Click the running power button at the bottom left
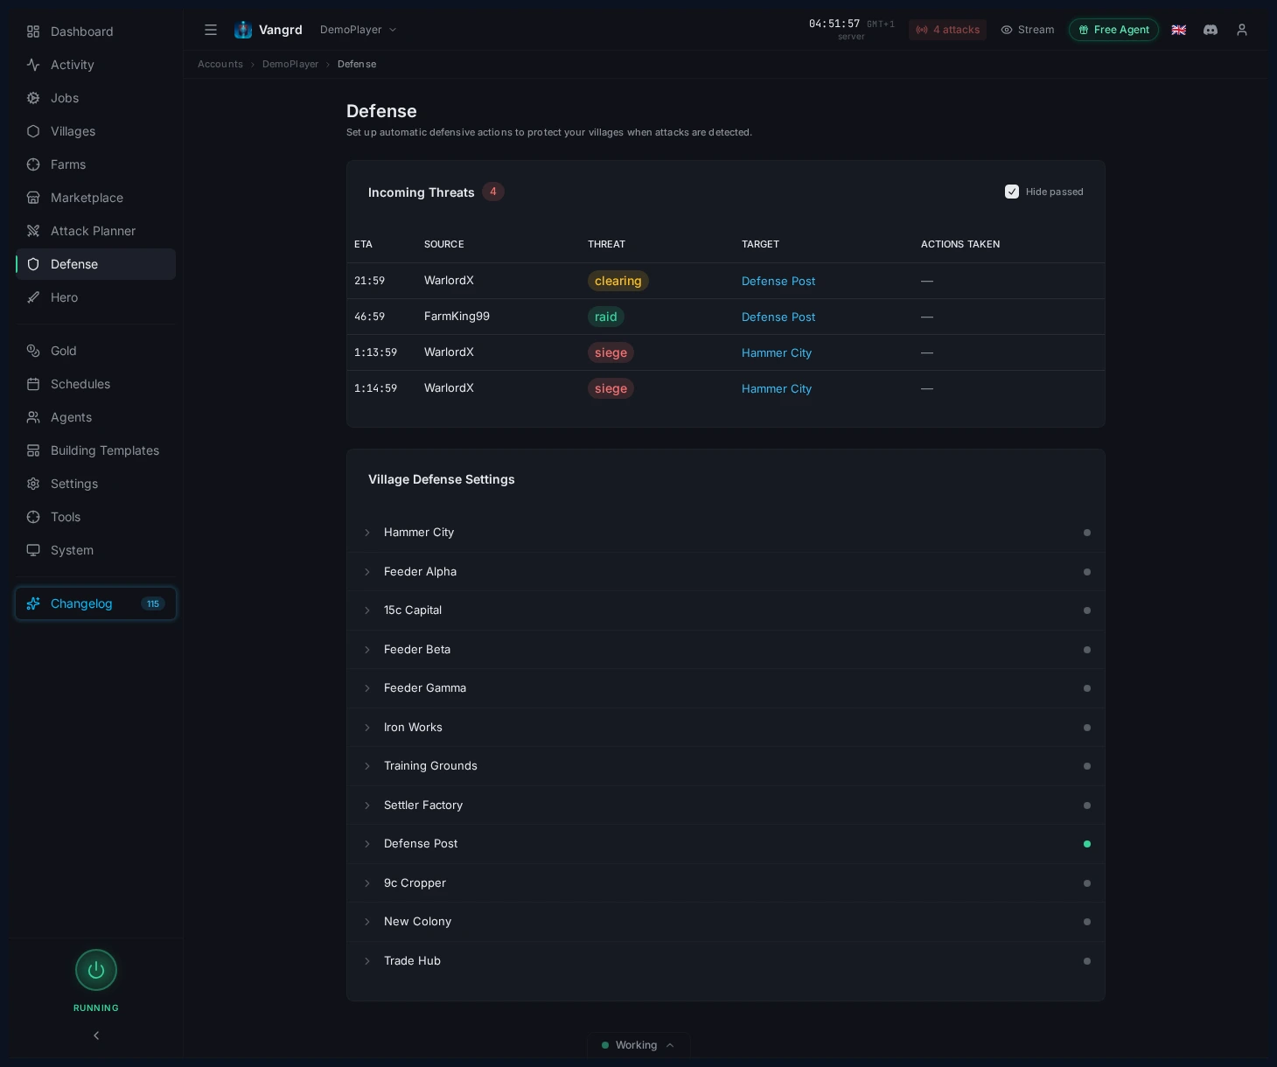The height and width of the screenshot is (1067, 1277). 95,970
